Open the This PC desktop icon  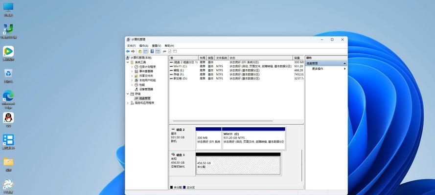pyautogui.click(x=8, y=10)
